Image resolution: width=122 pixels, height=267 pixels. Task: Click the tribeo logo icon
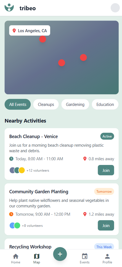[x=9, y=8]
